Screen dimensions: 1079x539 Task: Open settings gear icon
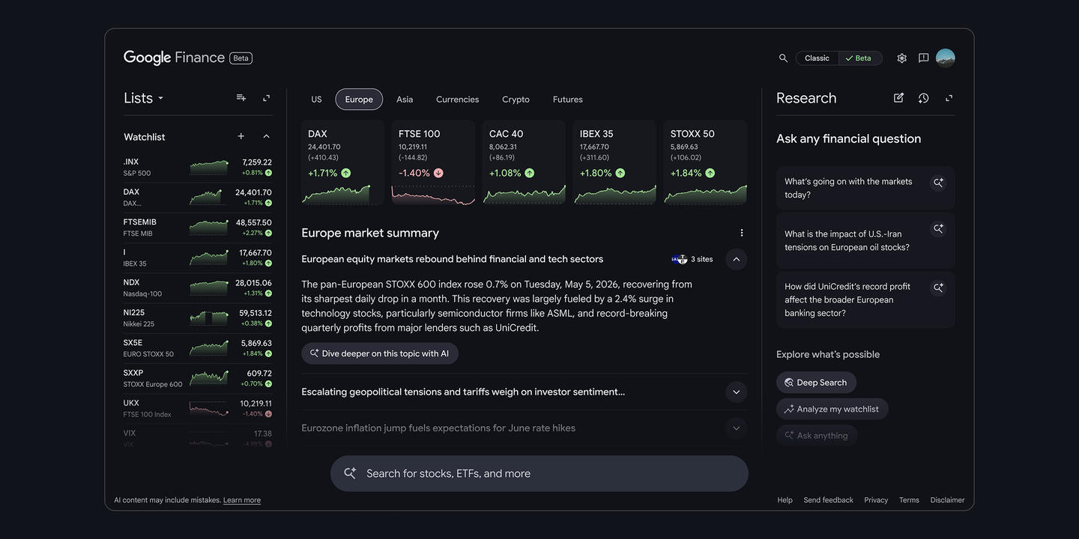point(902,58)
